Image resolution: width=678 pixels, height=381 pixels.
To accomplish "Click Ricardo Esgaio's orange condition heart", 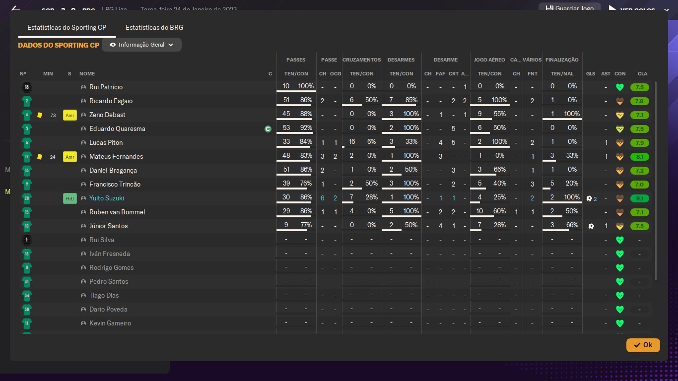I will click(619, 101).
